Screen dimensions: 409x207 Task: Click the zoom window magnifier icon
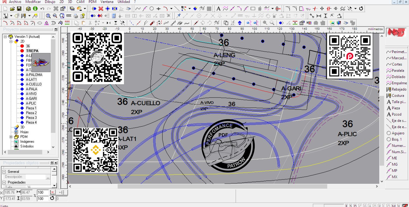coord(48,16)
